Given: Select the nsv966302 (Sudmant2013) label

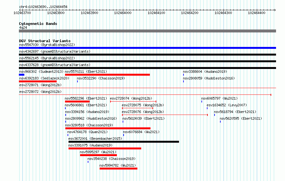Looking at the screenshot, I should pos(41,72).
